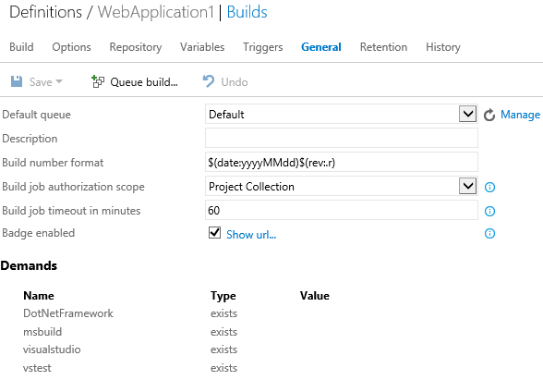Click the WebApplication1 title text

156,13
